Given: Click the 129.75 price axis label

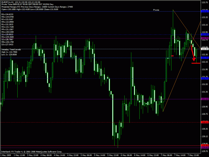Looking at the screenshot, I should pos(205,151).
